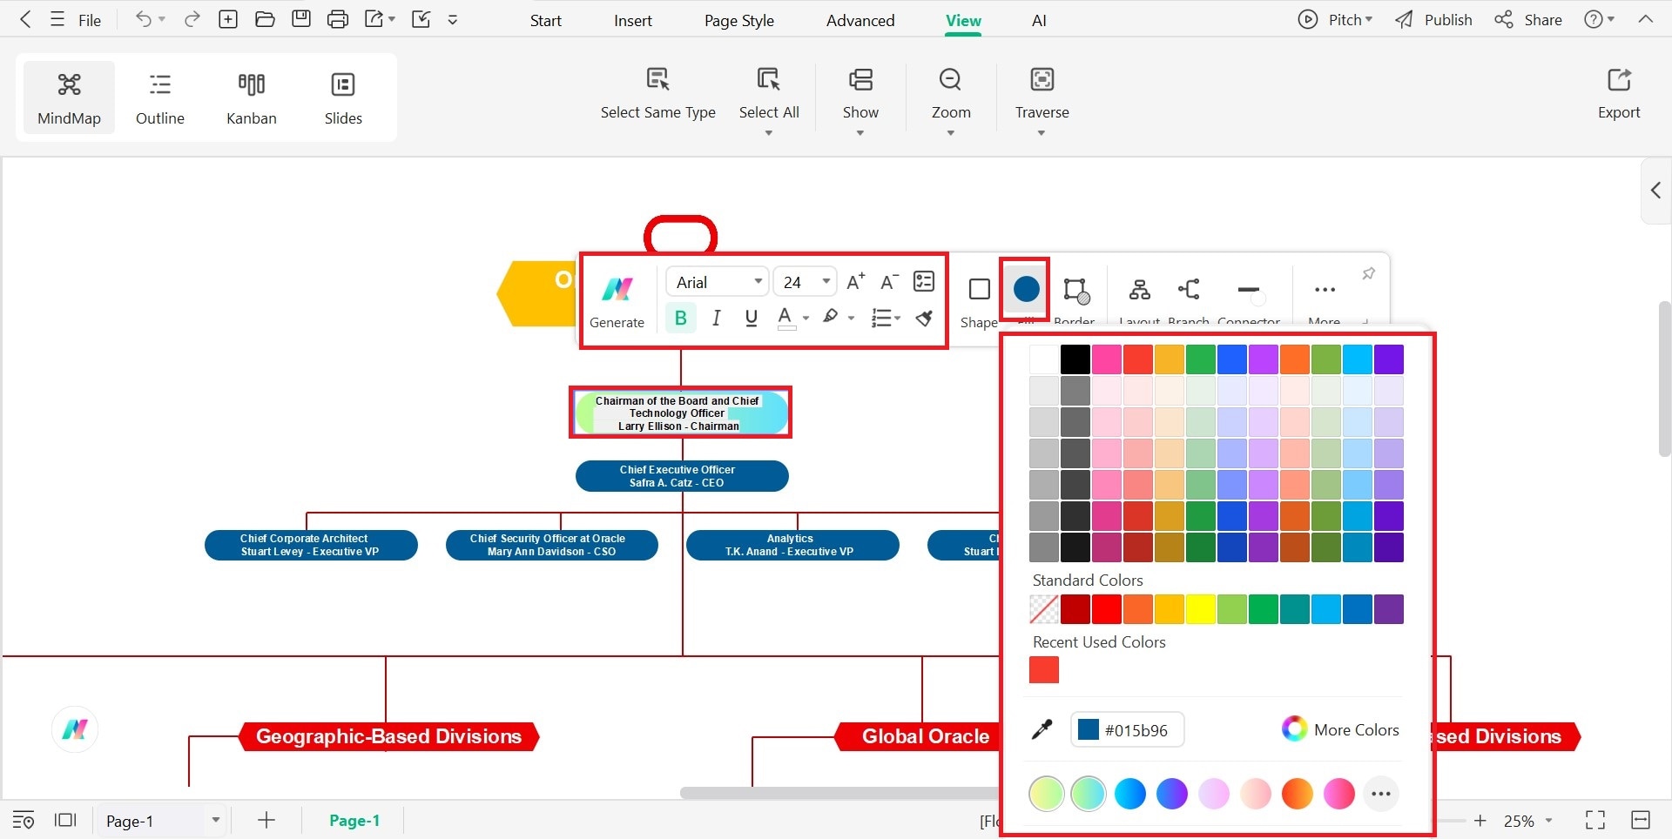Open More Colors dialog
The image size is (1672, 839).
(x=1340, y=729)
